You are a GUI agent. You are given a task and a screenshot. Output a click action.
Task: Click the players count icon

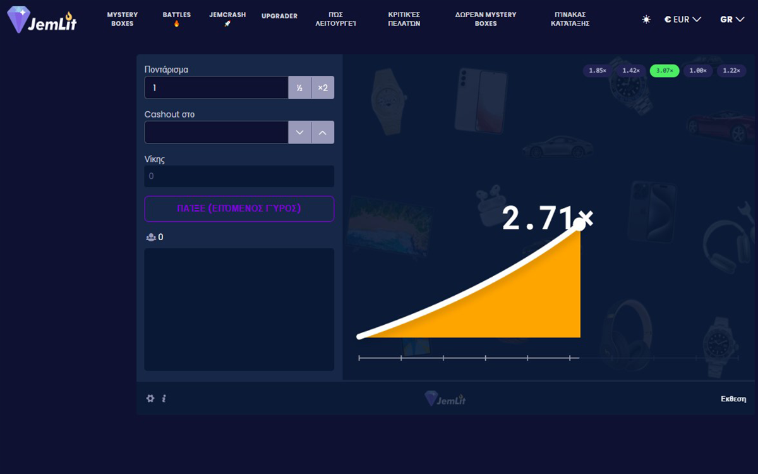click(151, 238)
